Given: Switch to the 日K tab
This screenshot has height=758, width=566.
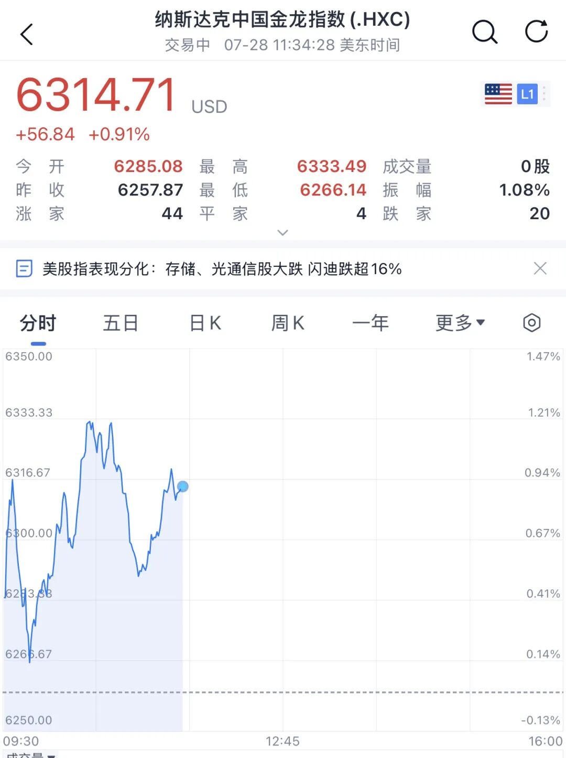Looking at the screenshot, I should coord(205,323).
